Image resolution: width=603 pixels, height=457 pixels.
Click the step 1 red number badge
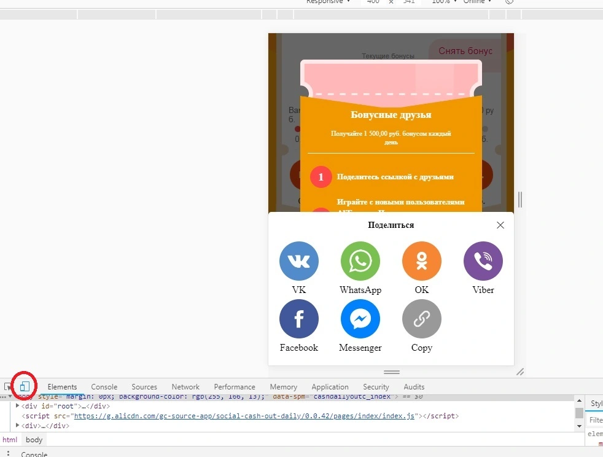click(x=321, y=177)
